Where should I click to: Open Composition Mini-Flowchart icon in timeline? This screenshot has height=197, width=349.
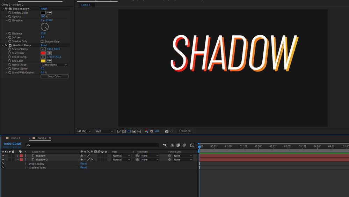(x=165, y=145)
